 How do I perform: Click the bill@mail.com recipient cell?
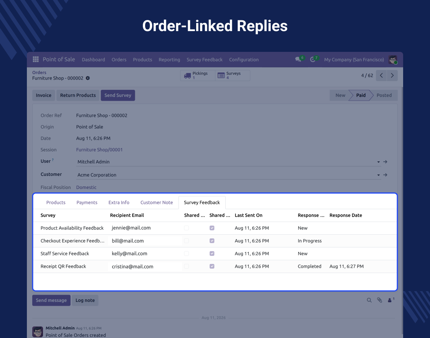click(128, 241)
